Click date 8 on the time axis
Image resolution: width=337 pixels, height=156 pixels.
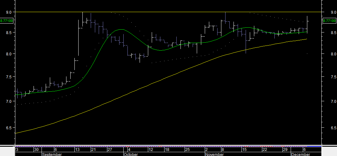click(x=223, y=149)
